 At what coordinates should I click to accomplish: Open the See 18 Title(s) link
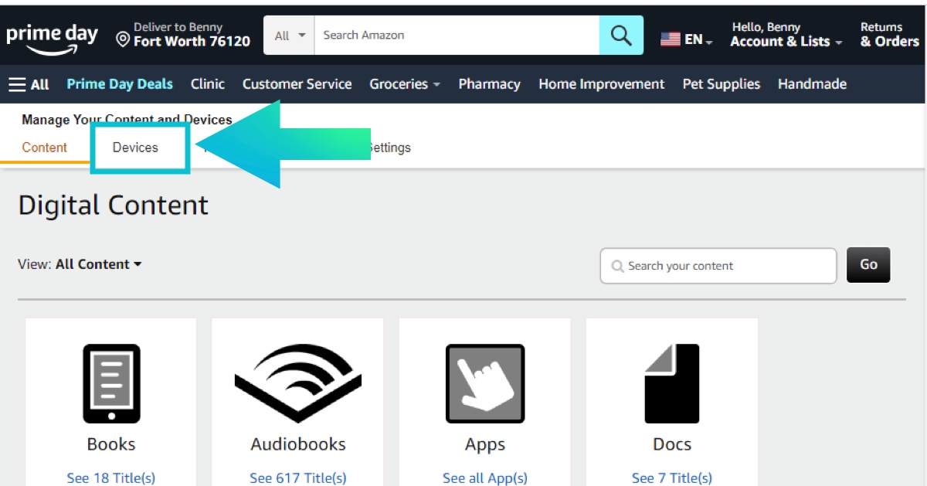111,478
